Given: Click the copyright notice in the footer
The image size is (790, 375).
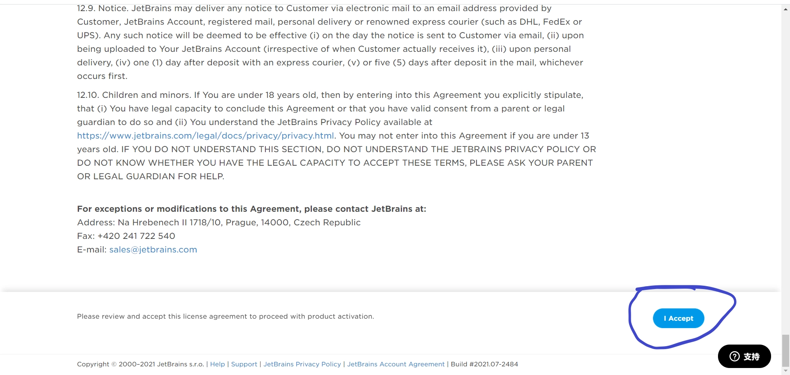Looking at the screenshot, I should click(140, 364).
